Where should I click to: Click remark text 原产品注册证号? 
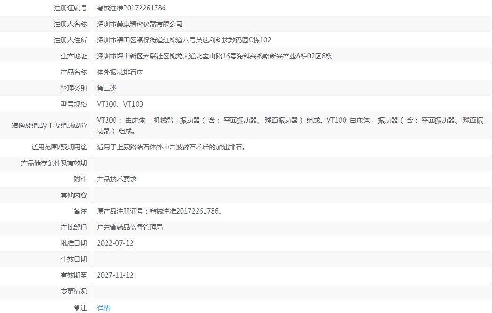160,211
